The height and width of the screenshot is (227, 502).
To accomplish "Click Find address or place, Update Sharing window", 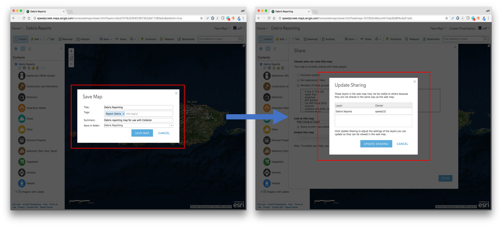I will coord(463,39).
